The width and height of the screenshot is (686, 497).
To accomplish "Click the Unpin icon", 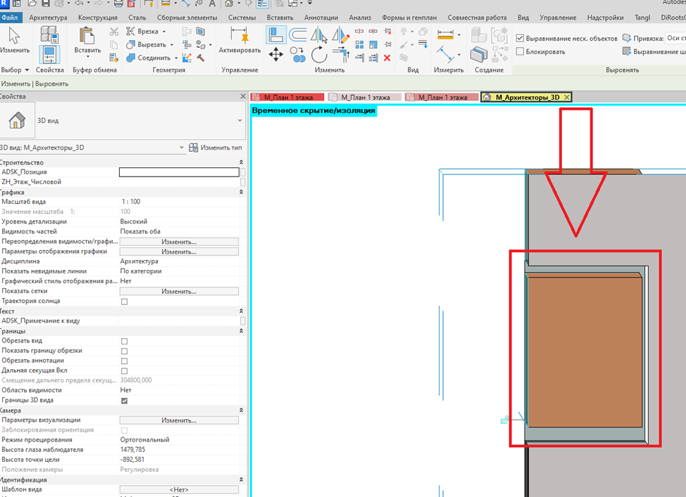I will click(387, 31).
